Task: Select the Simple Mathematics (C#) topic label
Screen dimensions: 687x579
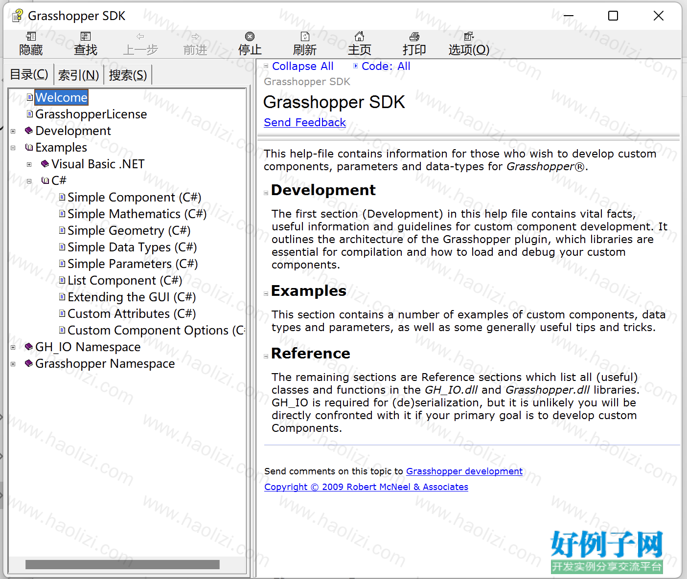Action: pos(137,214)
